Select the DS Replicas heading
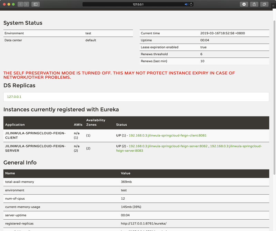This screenshot has width=276, height=231. [19, 85]
